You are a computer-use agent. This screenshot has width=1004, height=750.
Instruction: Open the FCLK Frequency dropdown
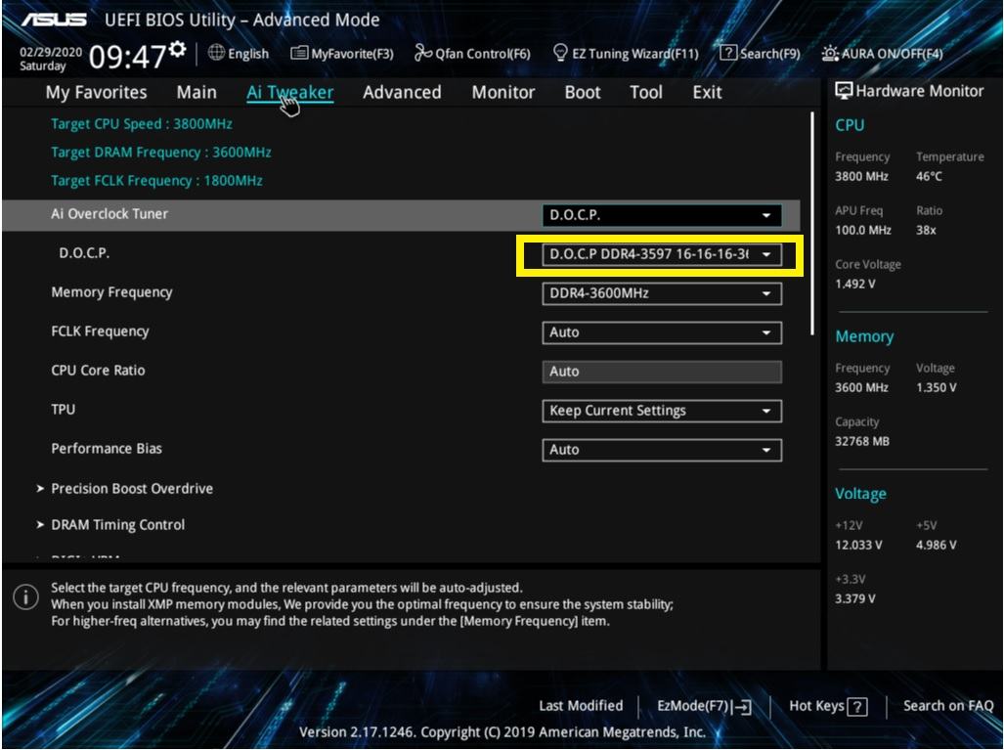[662, 332]
